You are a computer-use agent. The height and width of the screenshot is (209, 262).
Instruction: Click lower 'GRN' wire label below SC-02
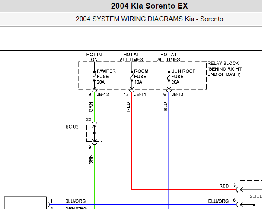91,160
